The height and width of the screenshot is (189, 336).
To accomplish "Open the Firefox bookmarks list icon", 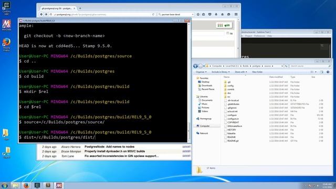I will (x=204, y=14).
